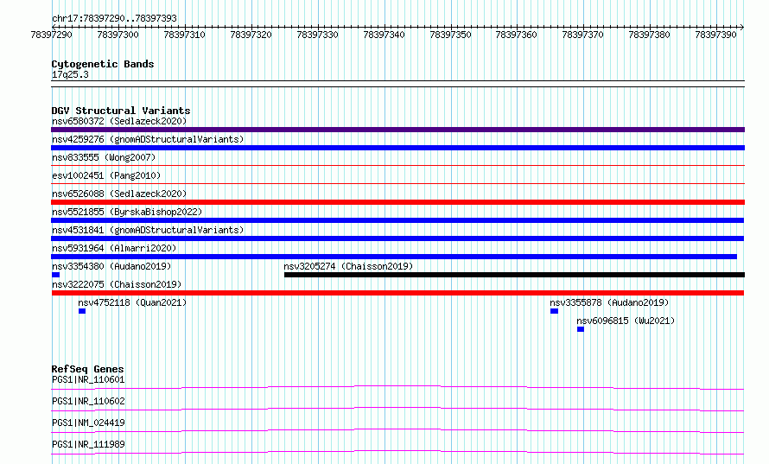Open the nsv4259276 gnomADStructuralVariants label
769x464 pixels.
[x=148, y=139]
